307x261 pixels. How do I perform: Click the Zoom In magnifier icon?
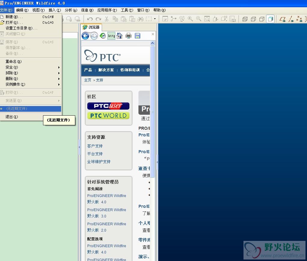tap(190, 19)
